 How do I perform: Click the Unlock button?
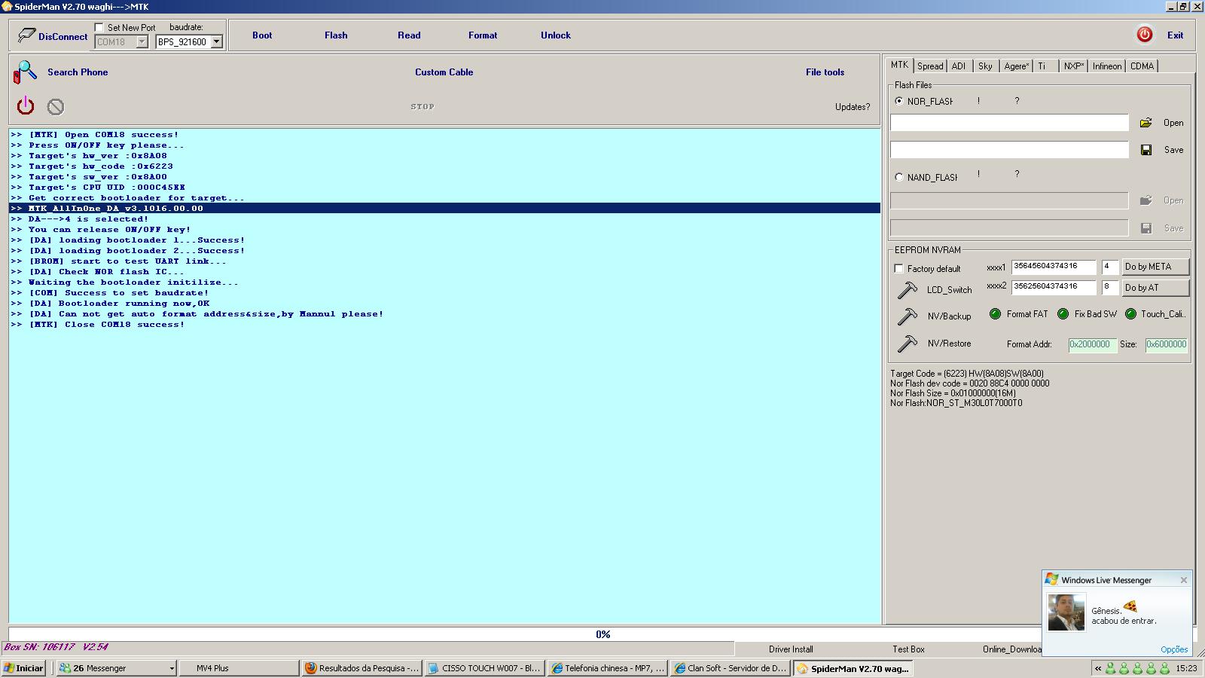pos(556,35)
